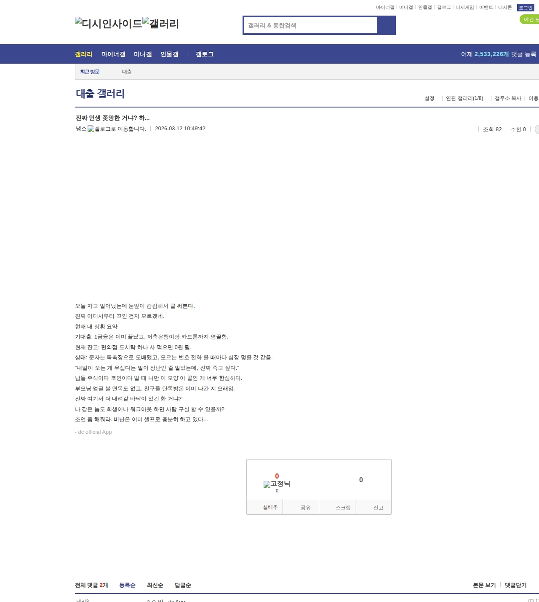
Task: Click the line starting 조선 좀 해줘라
Action: (x=141, y=419)
